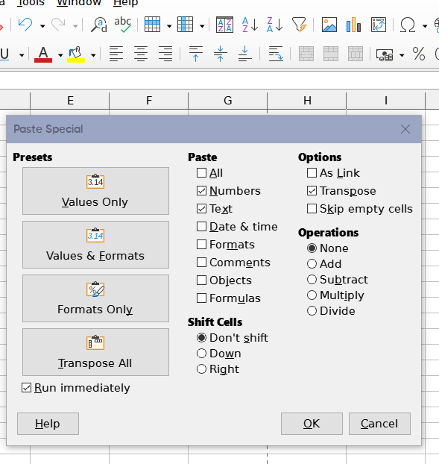Screen dimensions: 439x464
Task: Open the Window menu
Action: [79, 3]
